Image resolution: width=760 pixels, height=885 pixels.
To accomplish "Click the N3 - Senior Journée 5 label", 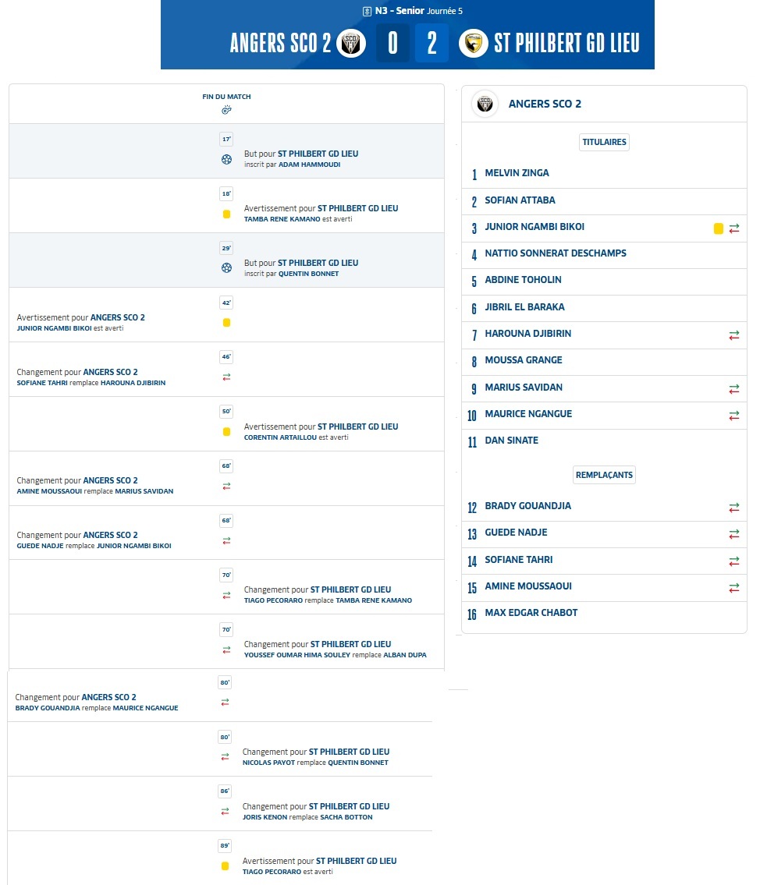I will coord(418,11).
